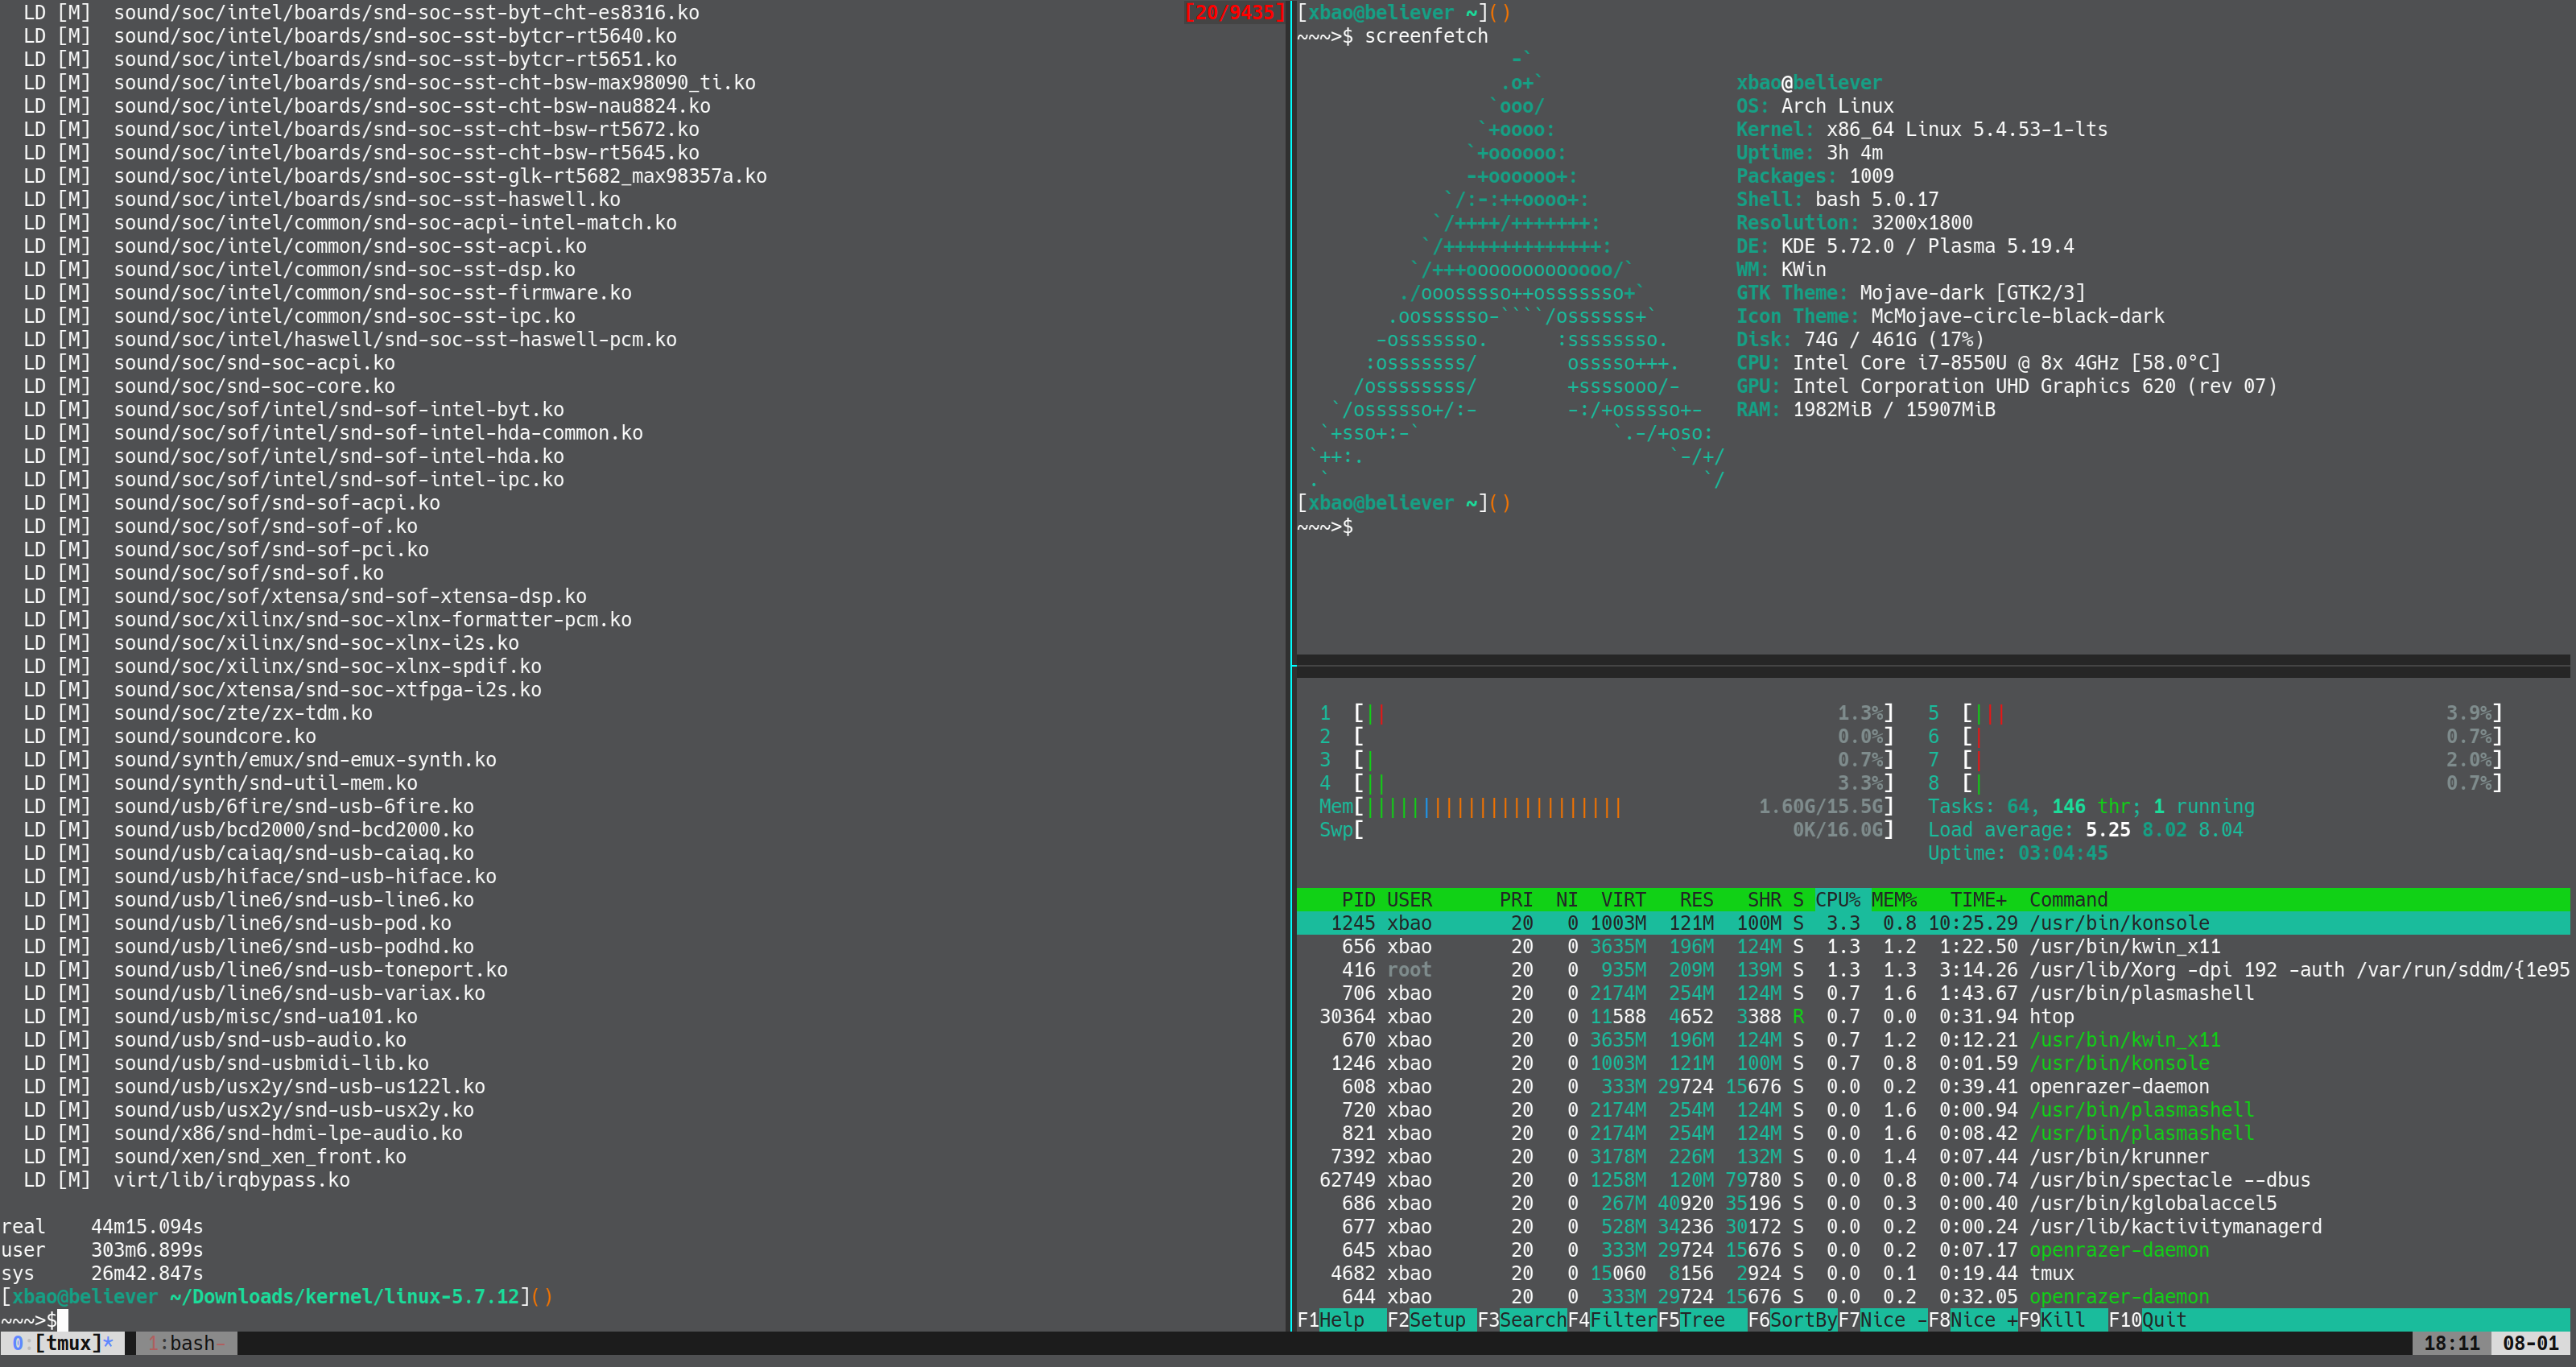Click the TIME+ column header
The image size is (2576, 1367).
click(1977, 900)
